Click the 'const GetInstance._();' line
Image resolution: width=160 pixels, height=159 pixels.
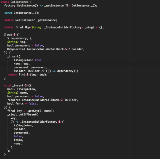(x=22, y=13)
